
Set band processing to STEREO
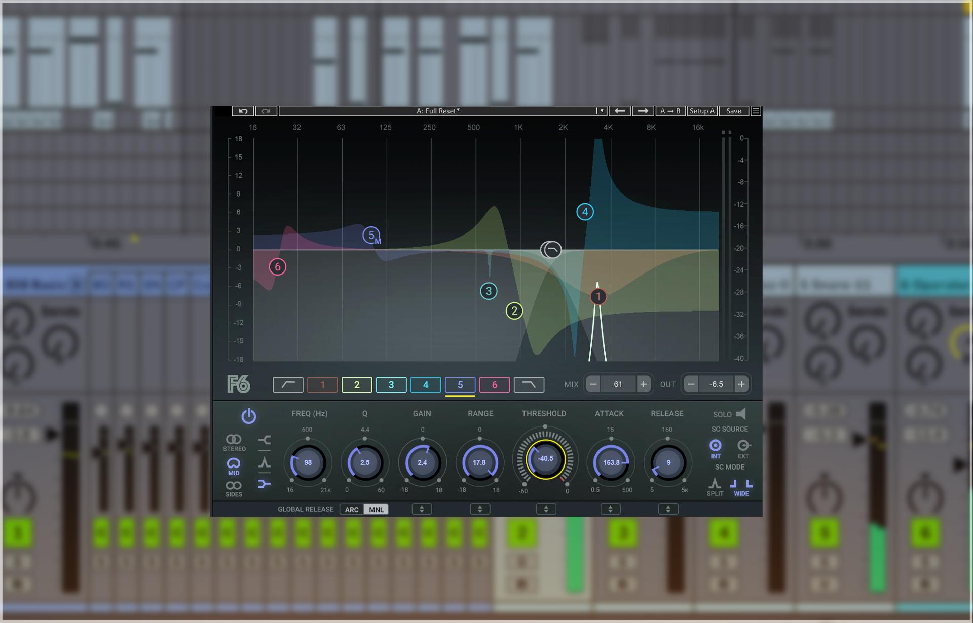(234, 443)
